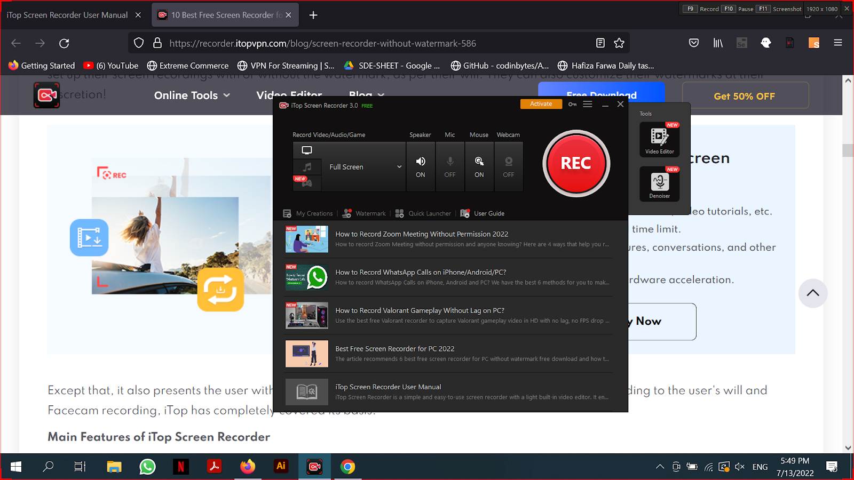Toggle the Webcam overlay switch
Viewport: 854px width, 480px height.
pos(509,167)
